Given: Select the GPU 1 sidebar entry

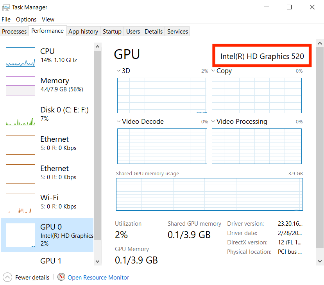Looking at the screenshot, I should [x=47, y=261].
